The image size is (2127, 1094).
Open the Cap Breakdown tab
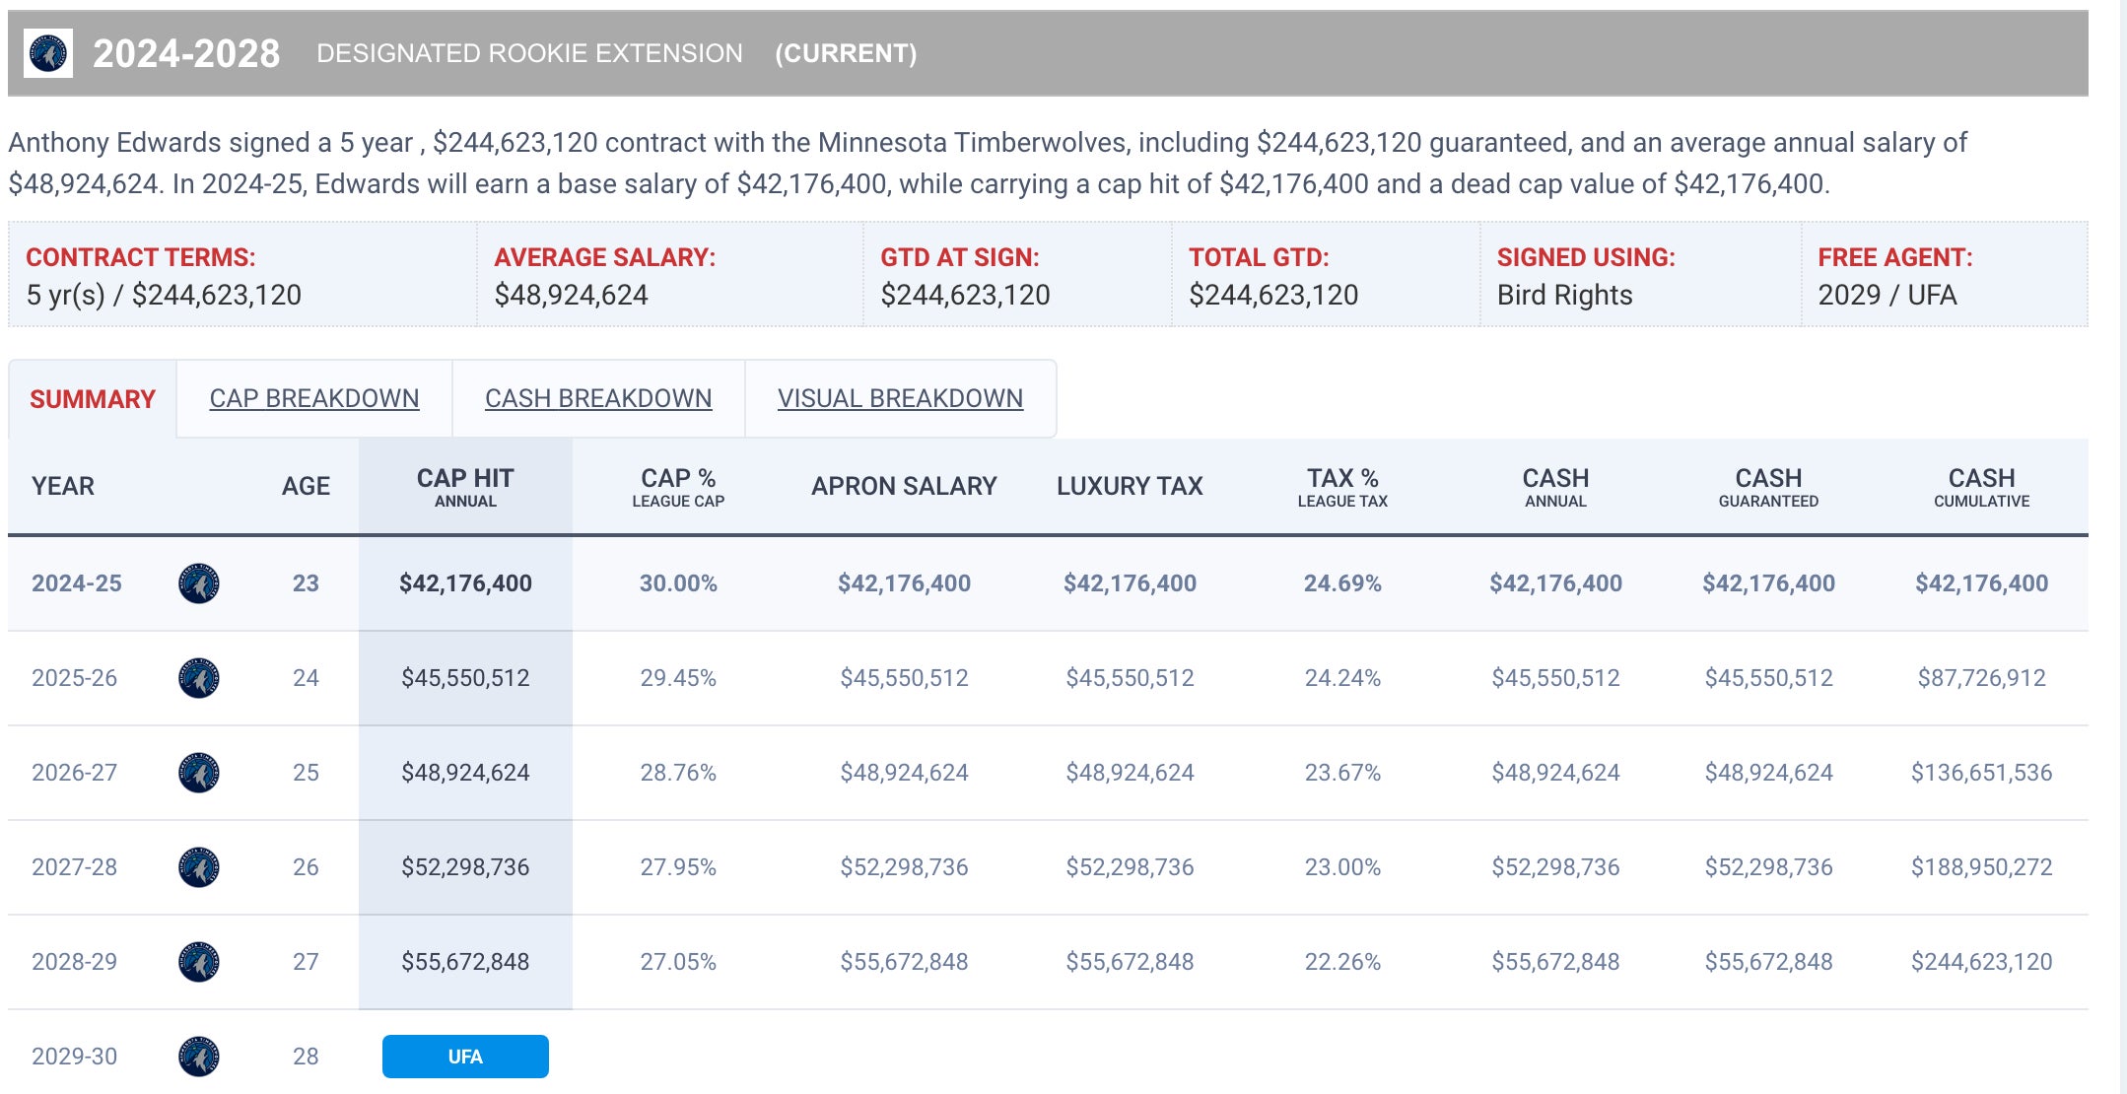click(x=313, y=398)
